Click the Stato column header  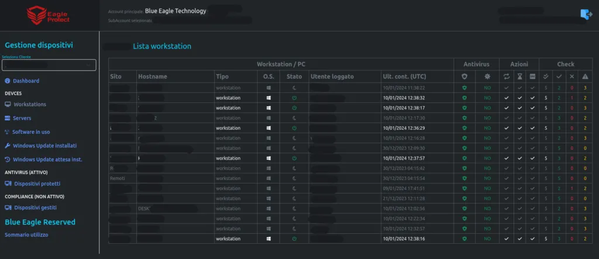point(294,77)
